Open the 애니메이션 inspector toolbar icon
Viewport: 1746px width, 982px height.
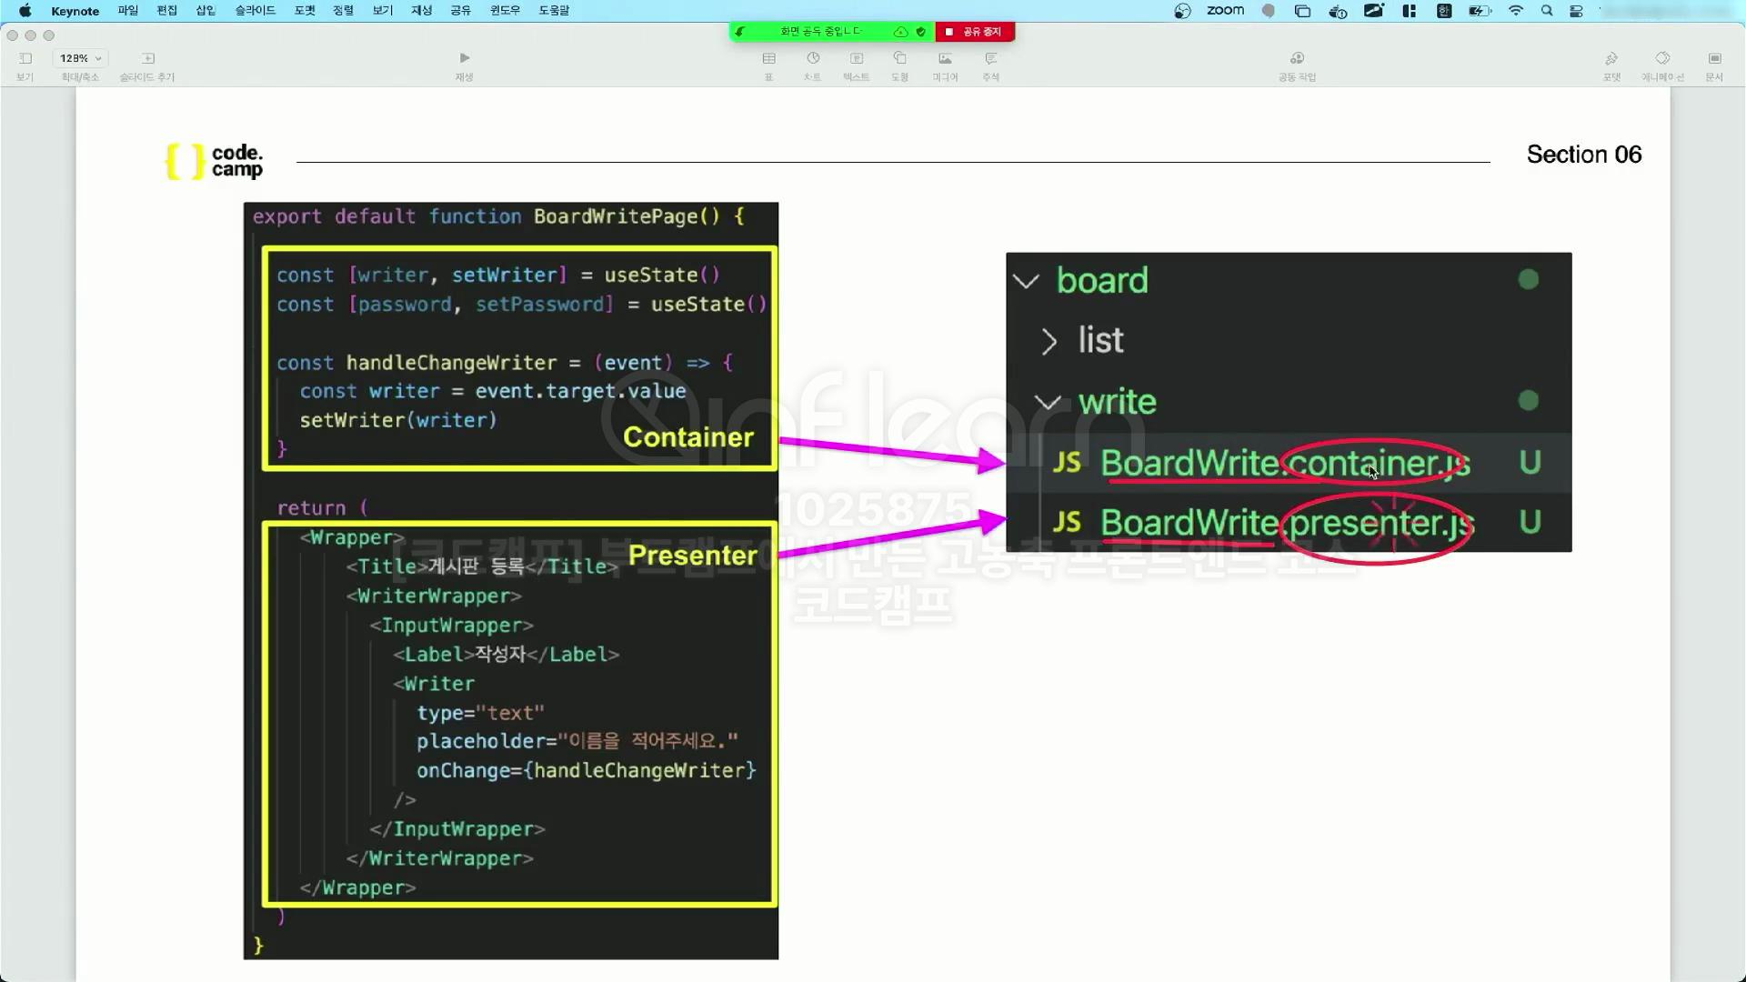coord(1662,58)
